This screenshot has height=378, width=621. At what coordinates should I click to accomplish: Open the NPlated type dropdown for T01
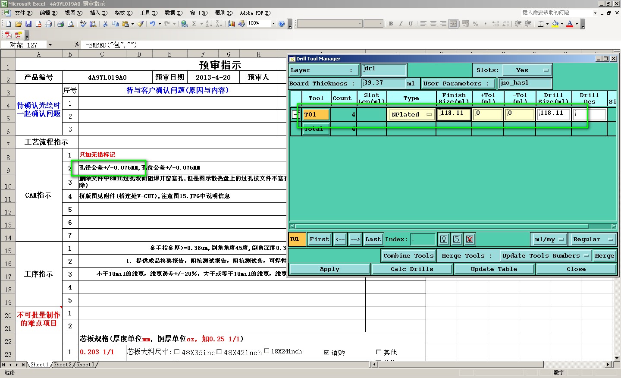[411, 114]
